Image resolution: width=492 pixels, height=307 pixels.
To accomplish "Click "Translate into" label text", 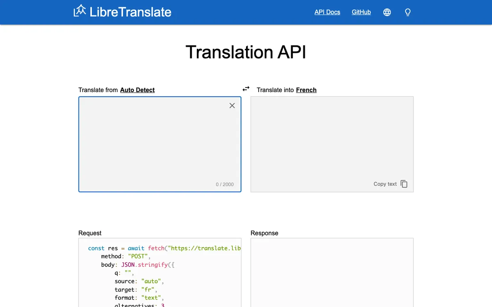I will pyautogui.click(x=276, y=90).
